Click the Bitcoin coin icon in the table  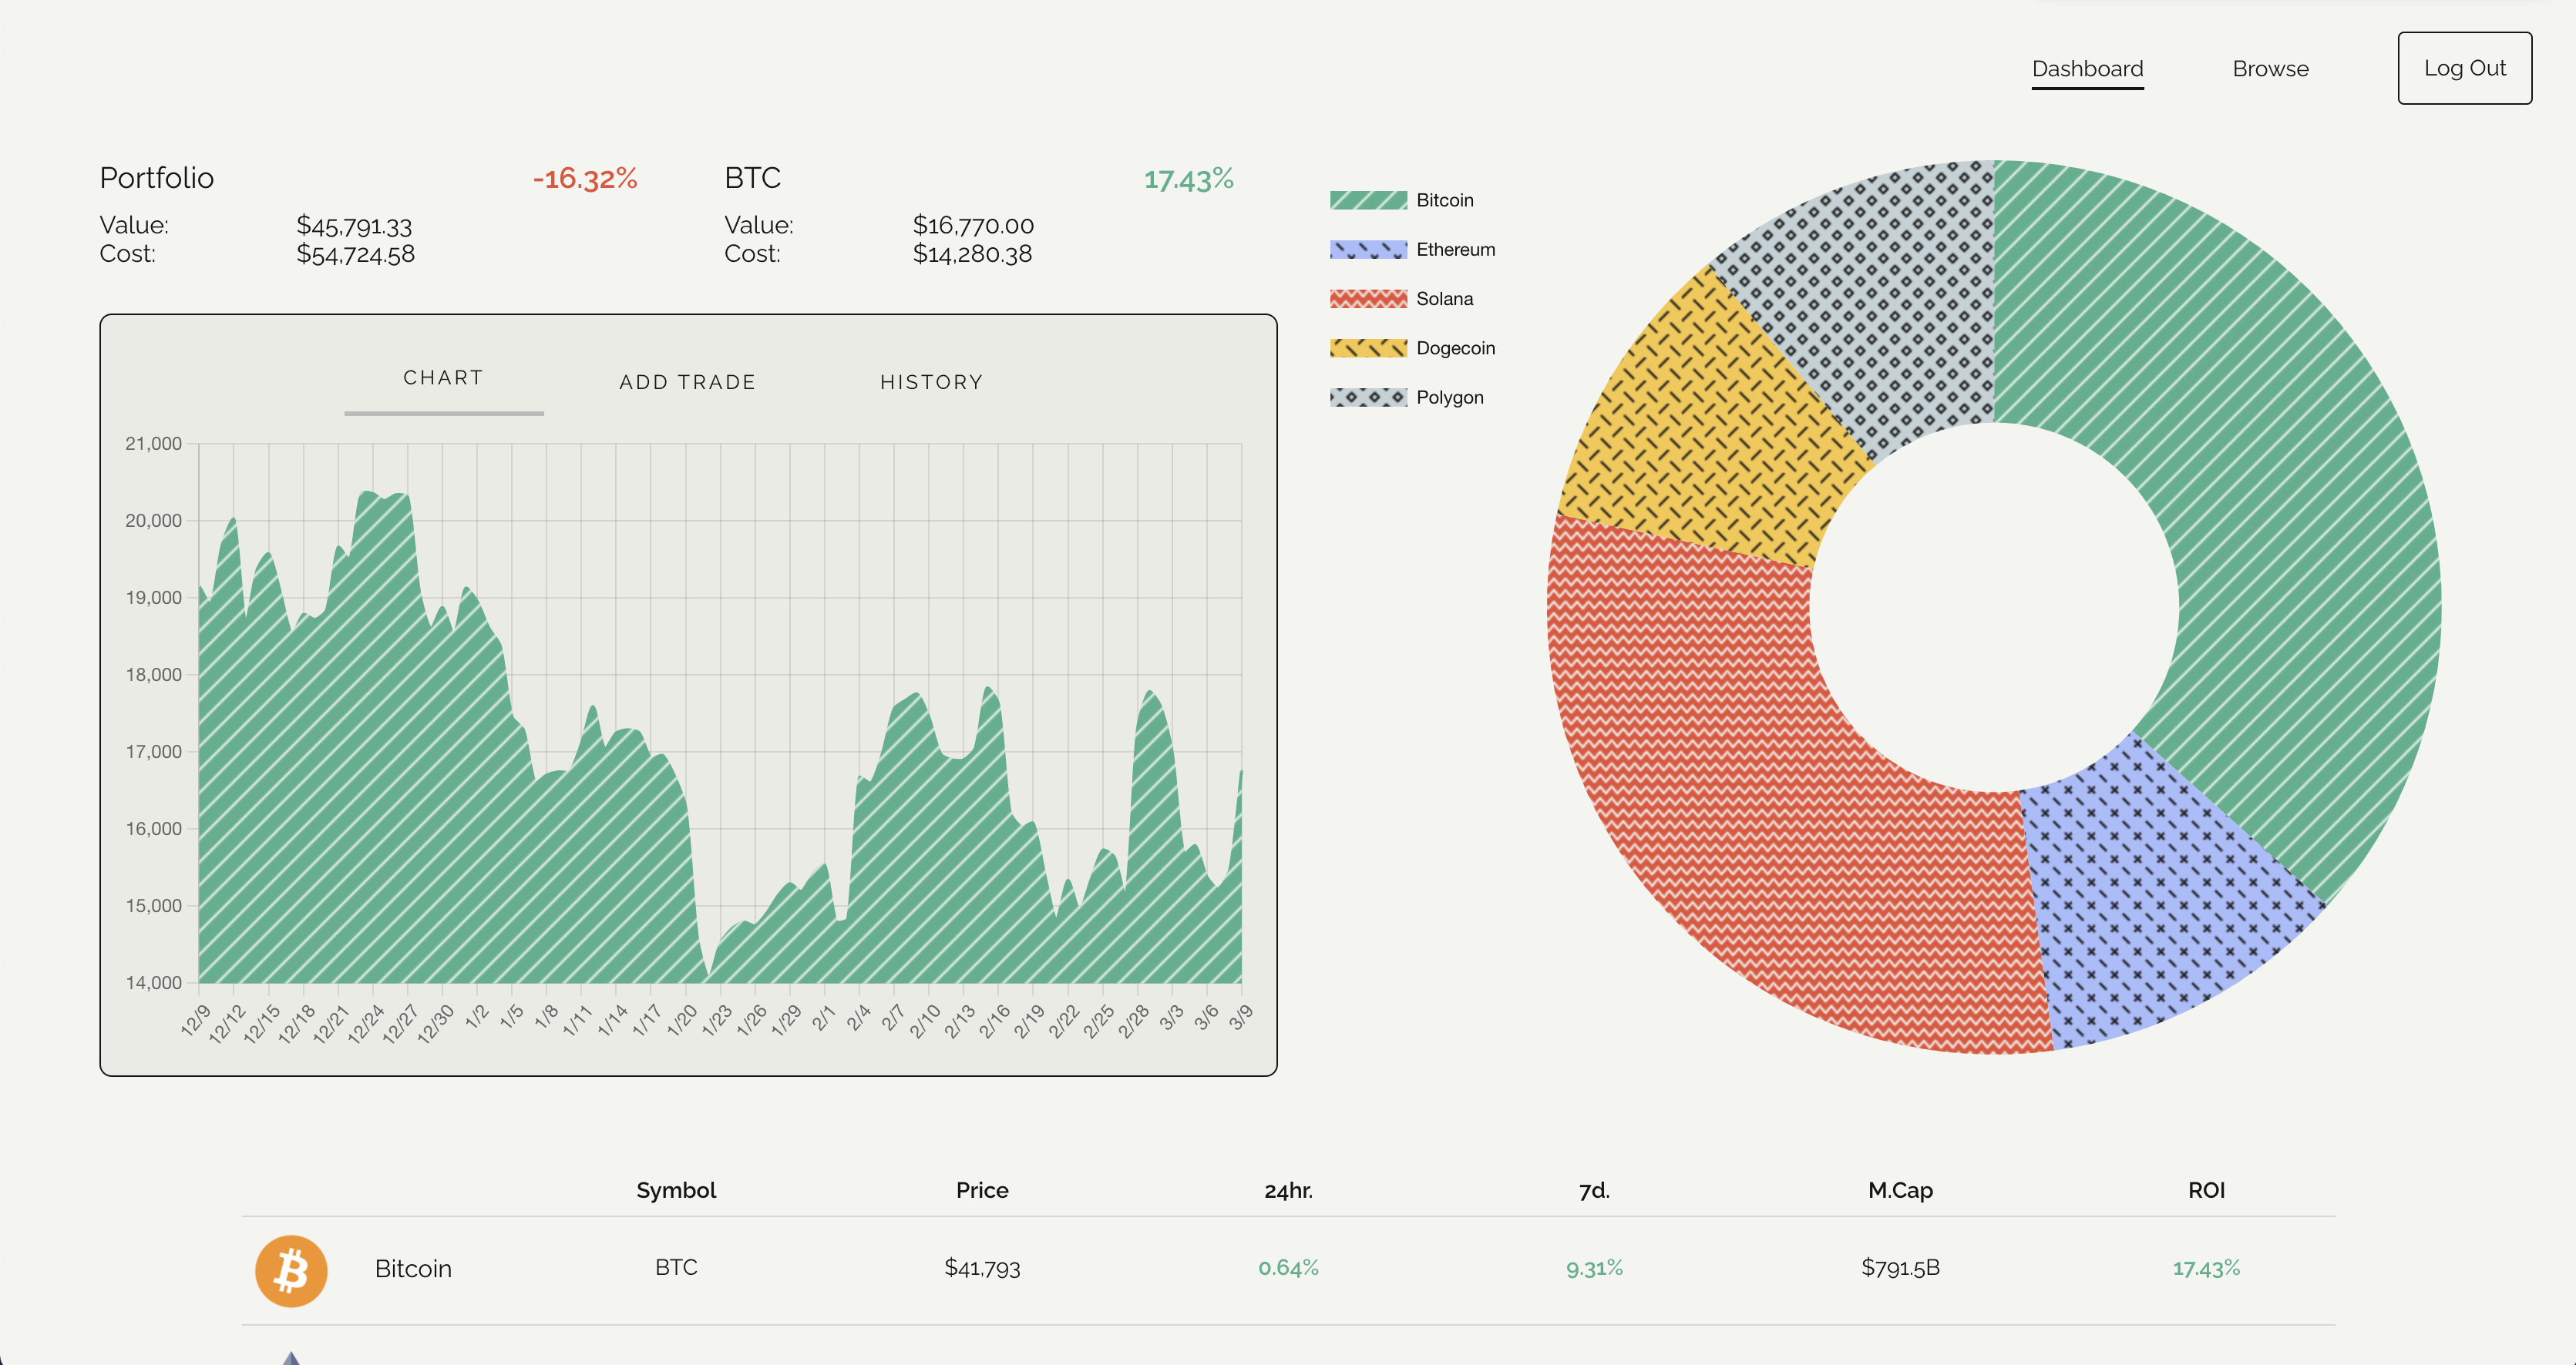[292, 1270]
